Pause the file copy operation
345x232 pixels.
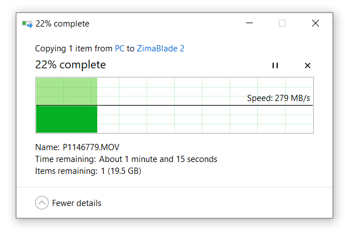click(275, 65)
